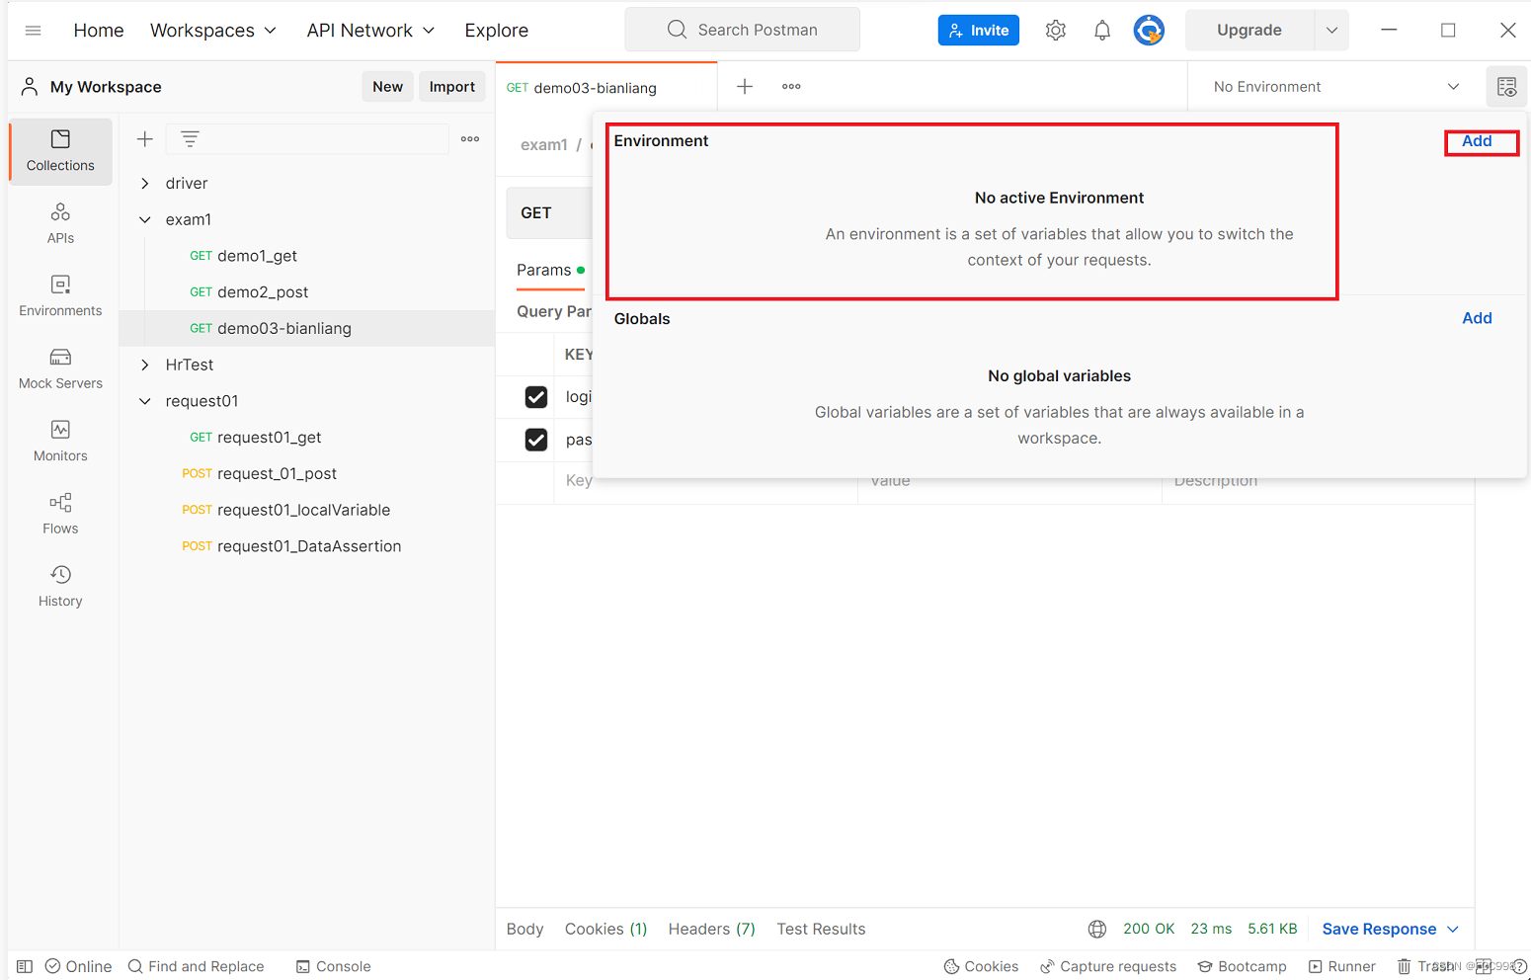Click the Invite button
Viewport: 1531px width, 980px height.
tap(979, 31)
